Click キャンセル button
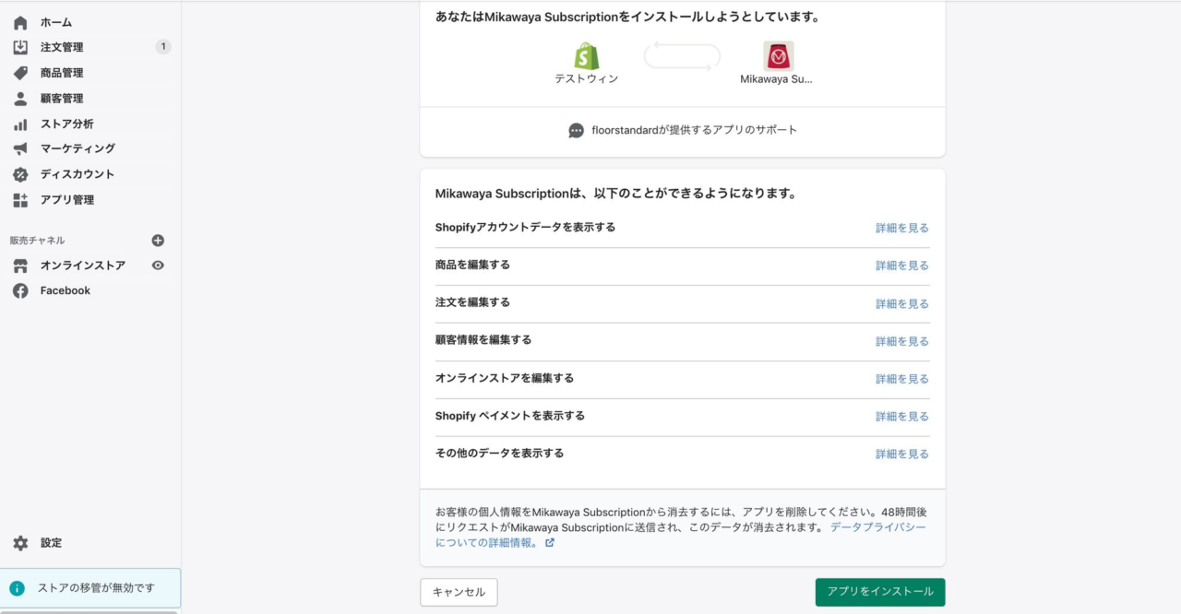The image size is (1181, 614). tap(459, 592)
